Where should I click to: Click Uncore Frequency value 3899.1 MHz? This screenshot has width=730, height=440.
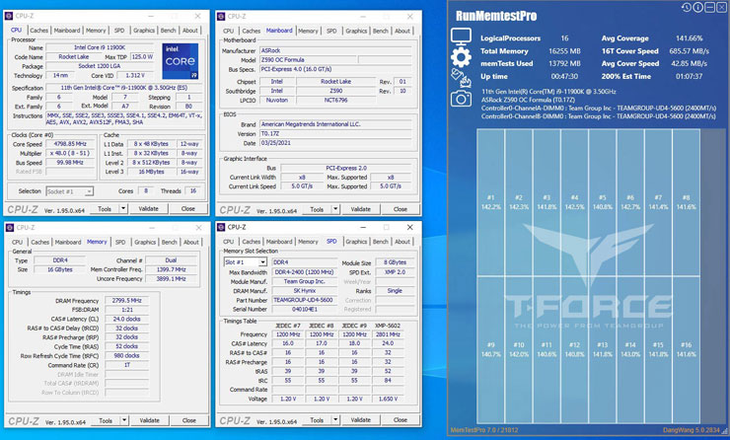coord(171,278)
